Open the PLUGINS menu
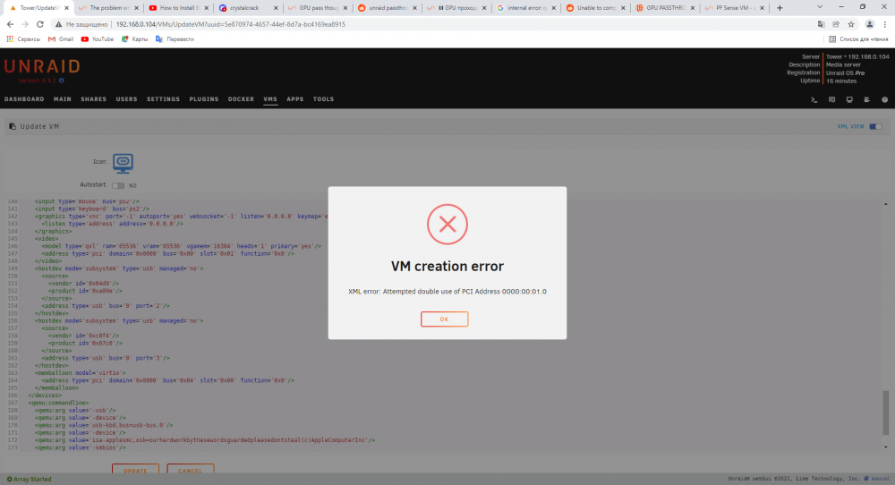Screen dimensions: 895x485 coord(204,99)
